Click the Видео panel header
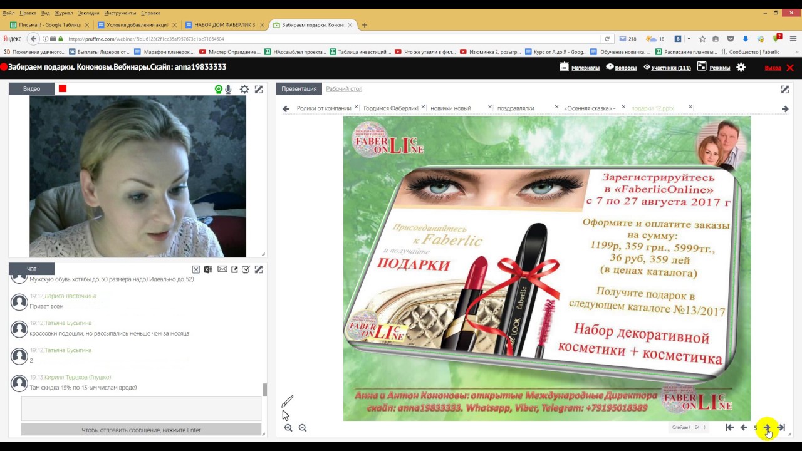The width and height of the screenshot is (802, 451). tap(31, 89)
